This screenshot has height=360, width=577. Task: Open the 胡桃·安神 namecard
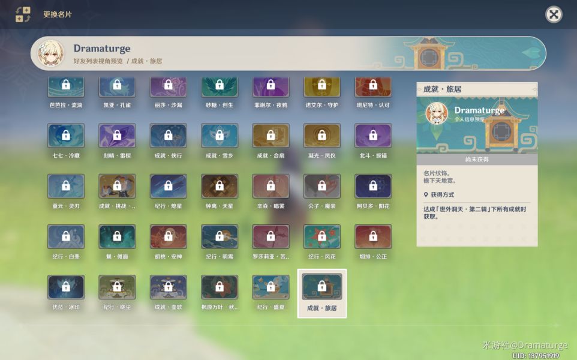click(168, 236)
